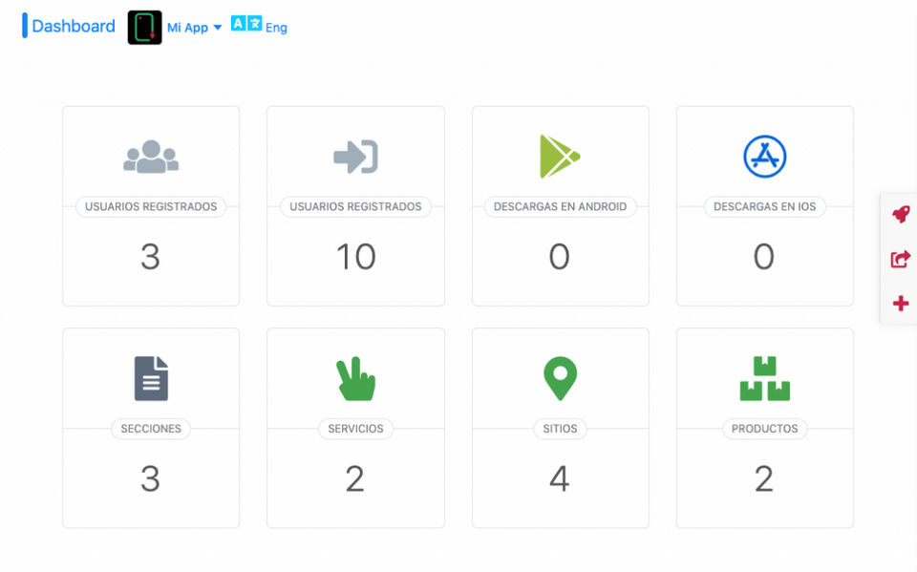
Task: Open the Secciones label pill
Action: point(151,429)
